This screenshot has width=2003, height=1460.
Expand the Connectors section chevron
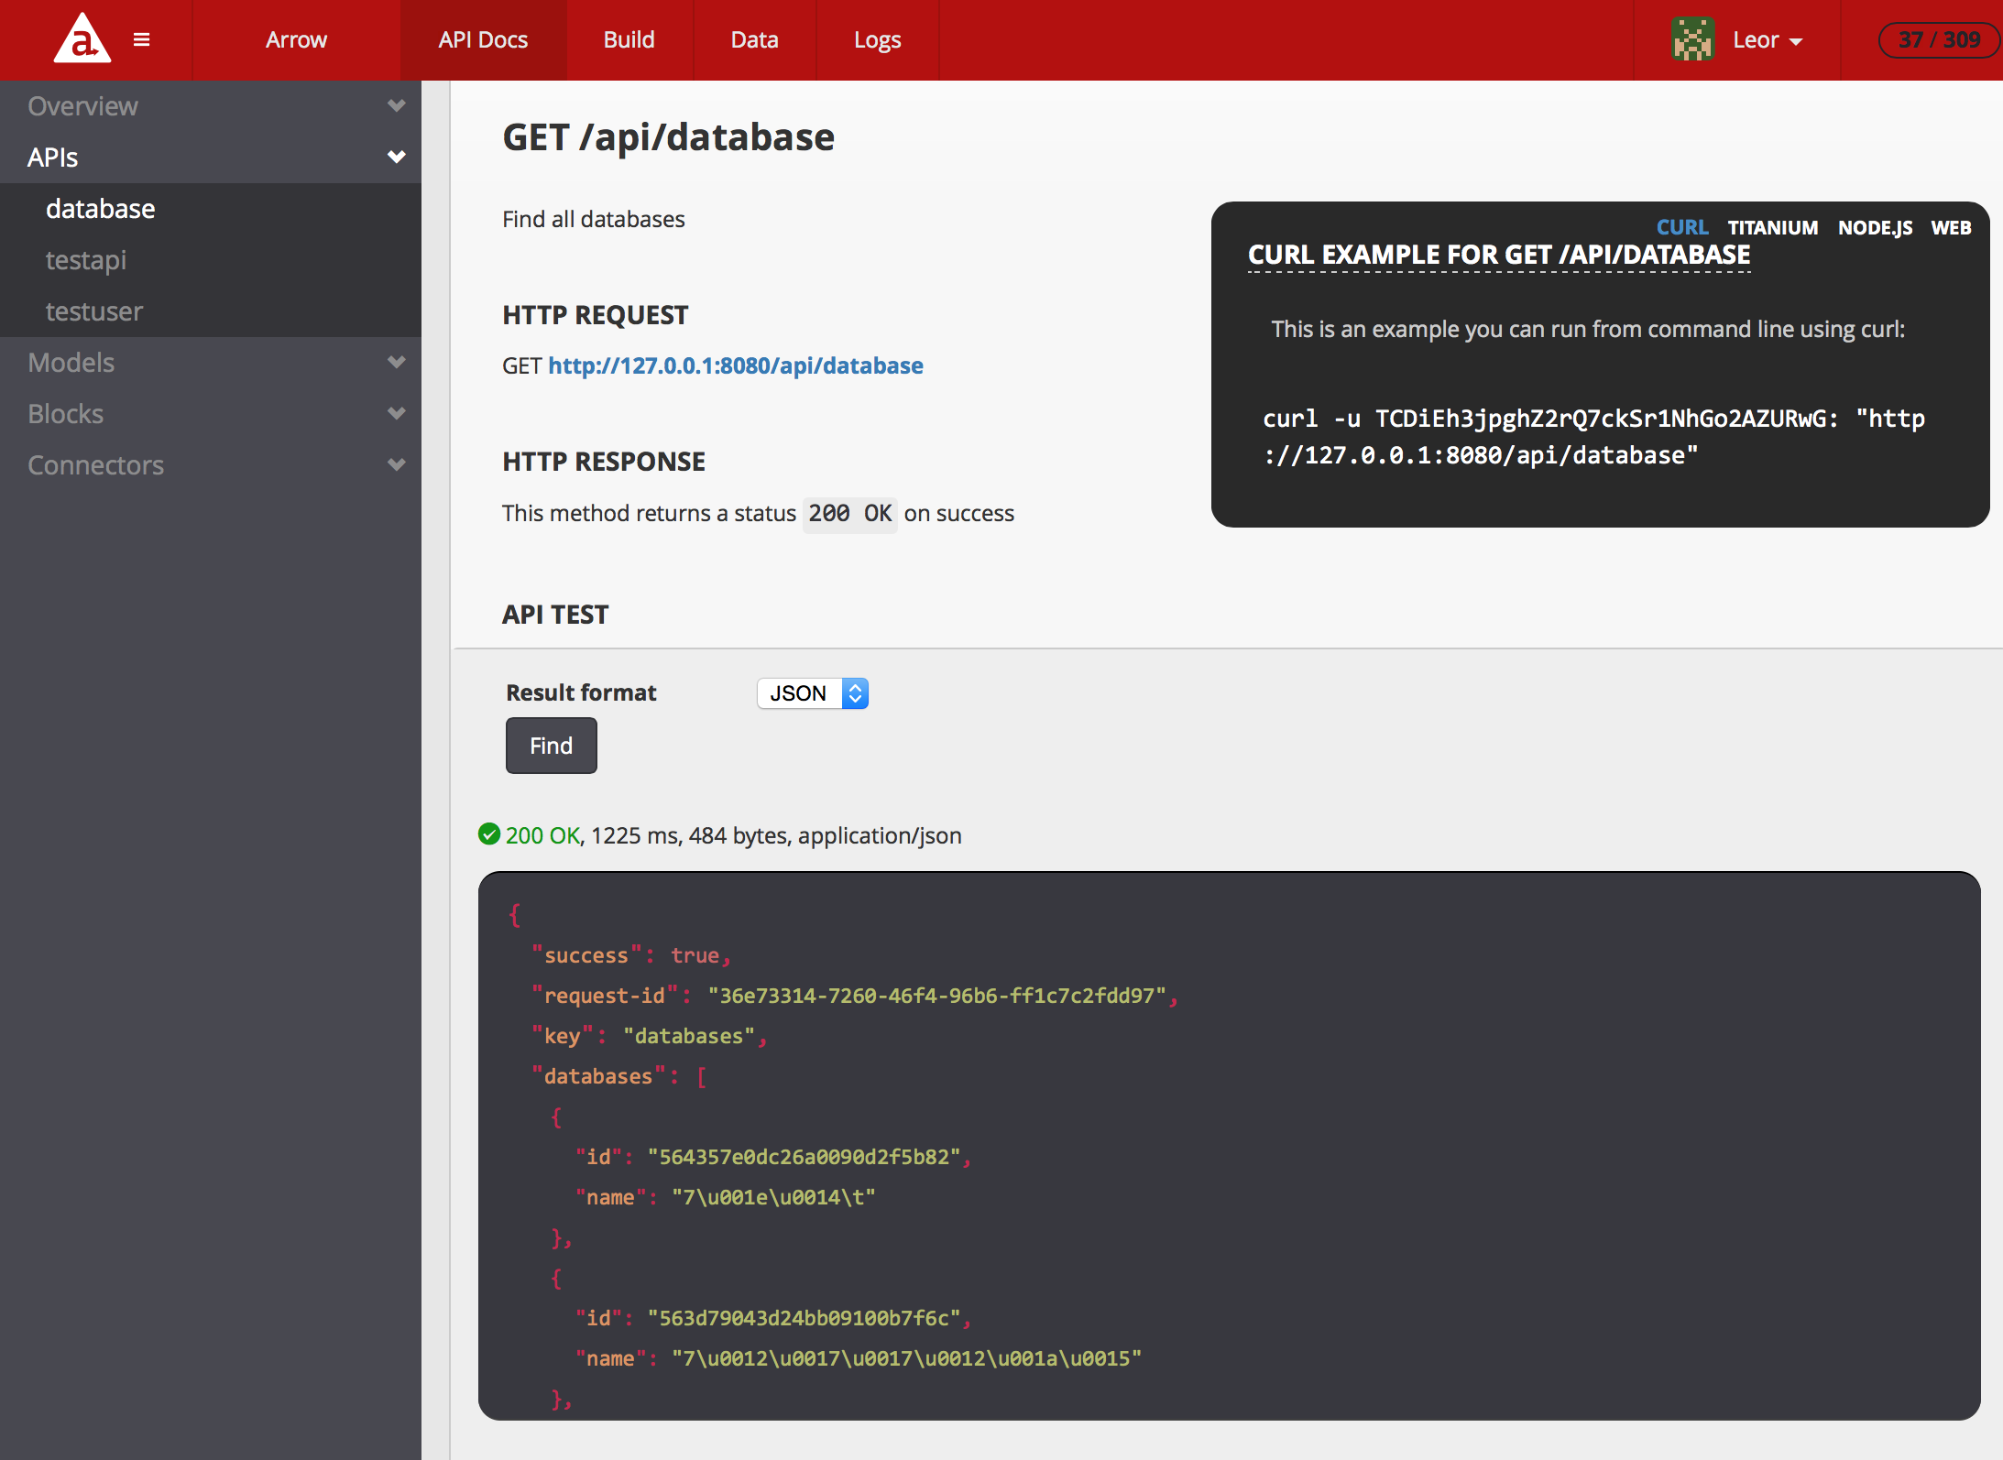pyautogui.click(x=396, y=464)
